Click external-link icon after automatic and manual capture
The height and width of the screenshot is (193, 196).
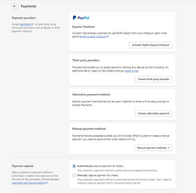pyautogui.click(x=47, y=183)
